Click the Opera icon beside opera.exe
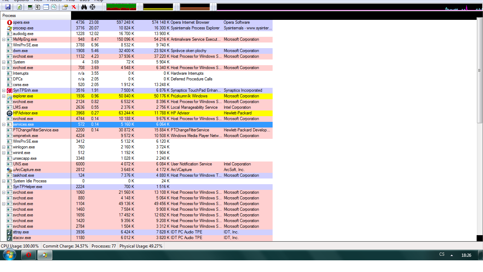Screen dimensions: 483x272 coord(10,22)
